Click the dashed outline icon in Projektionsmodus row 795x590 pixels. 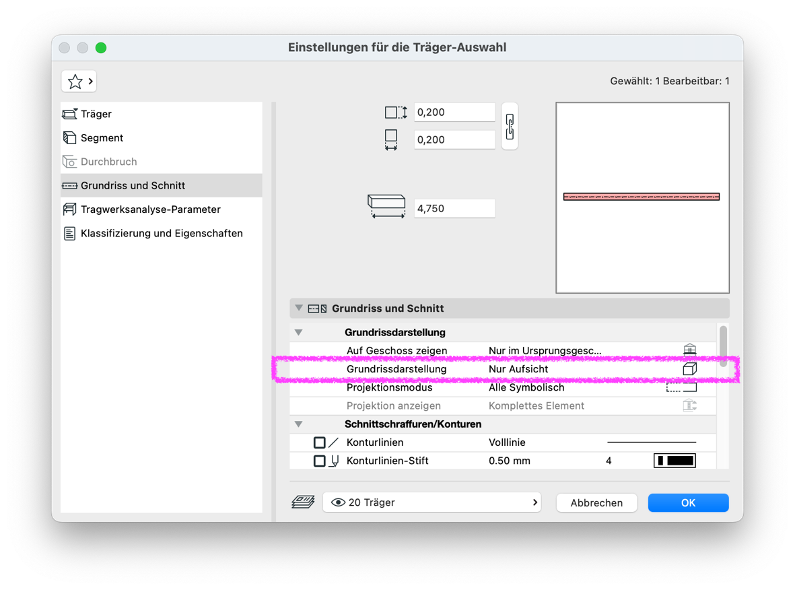[x=681, y=387]
